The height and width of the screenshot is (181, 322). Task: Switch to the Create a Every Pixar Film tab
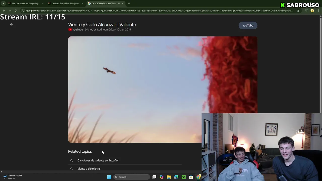click(65, 4)
